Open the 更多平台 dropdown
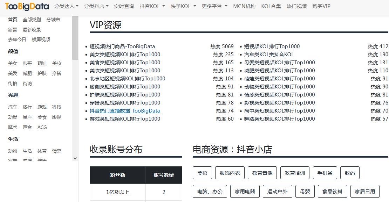The height and width of the screenshot is (202, 389). pyautogui.click(x=214, y=6)
